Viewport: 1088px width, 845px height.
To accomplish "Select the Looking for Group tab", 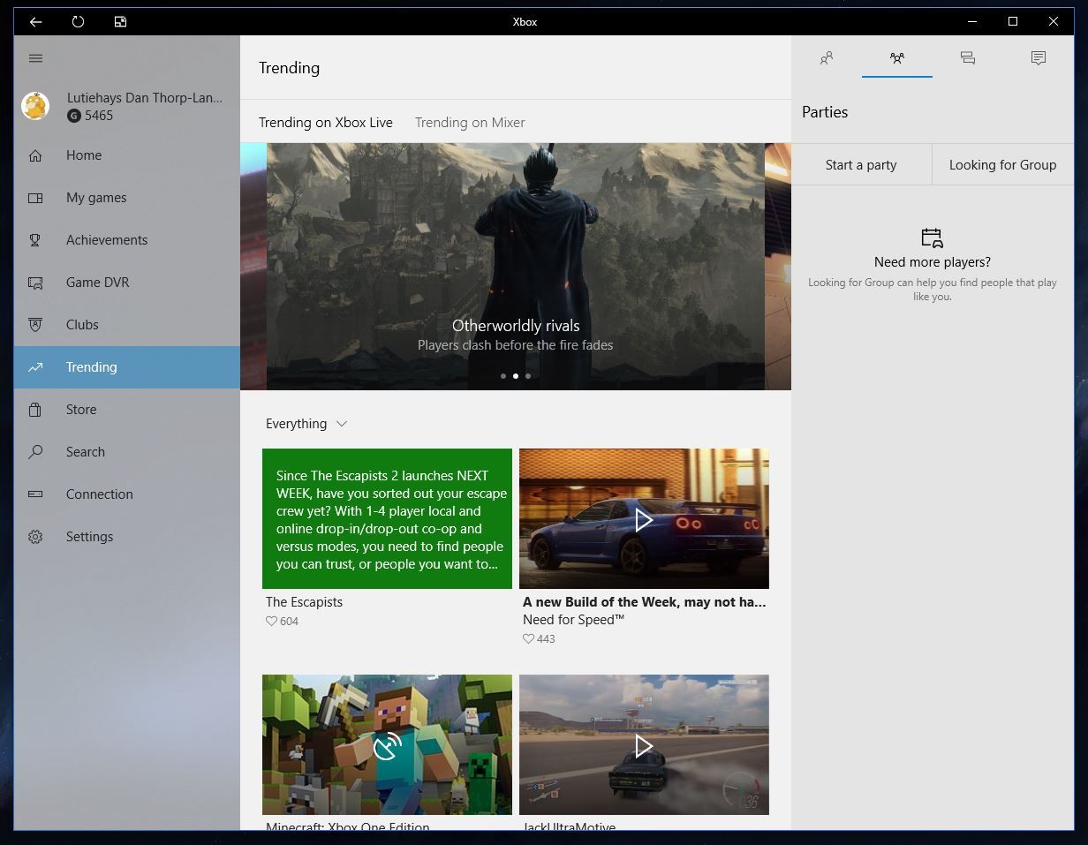I will 1002,164.
